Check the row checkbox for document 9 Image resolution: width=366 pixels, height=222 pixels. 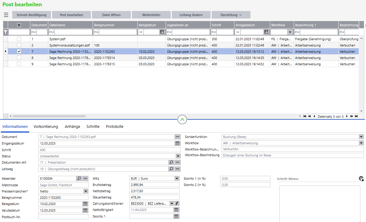point(19,64)
